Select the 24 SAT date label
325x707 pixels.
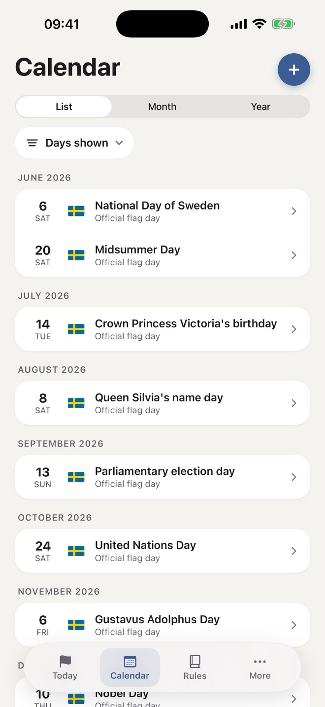[x=43, y=551]
